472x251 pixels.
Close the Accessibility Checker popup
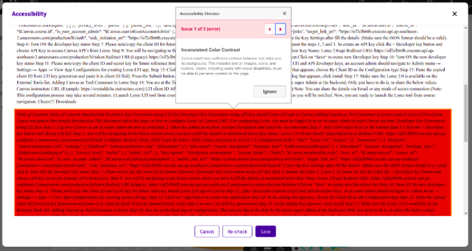tap(284, 13)
